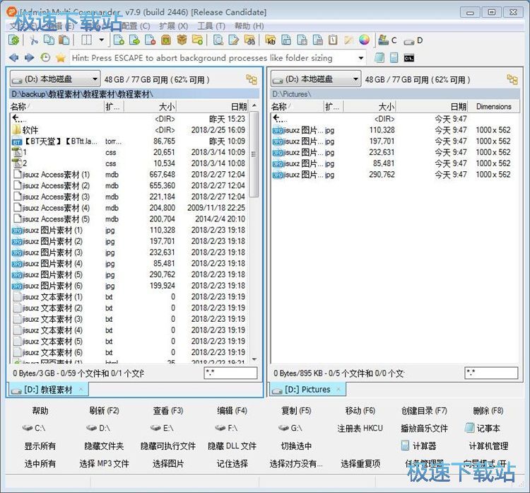Sort right panel by Dimensions column
Screen dimensions: 530x493
(x=493, y=107)
